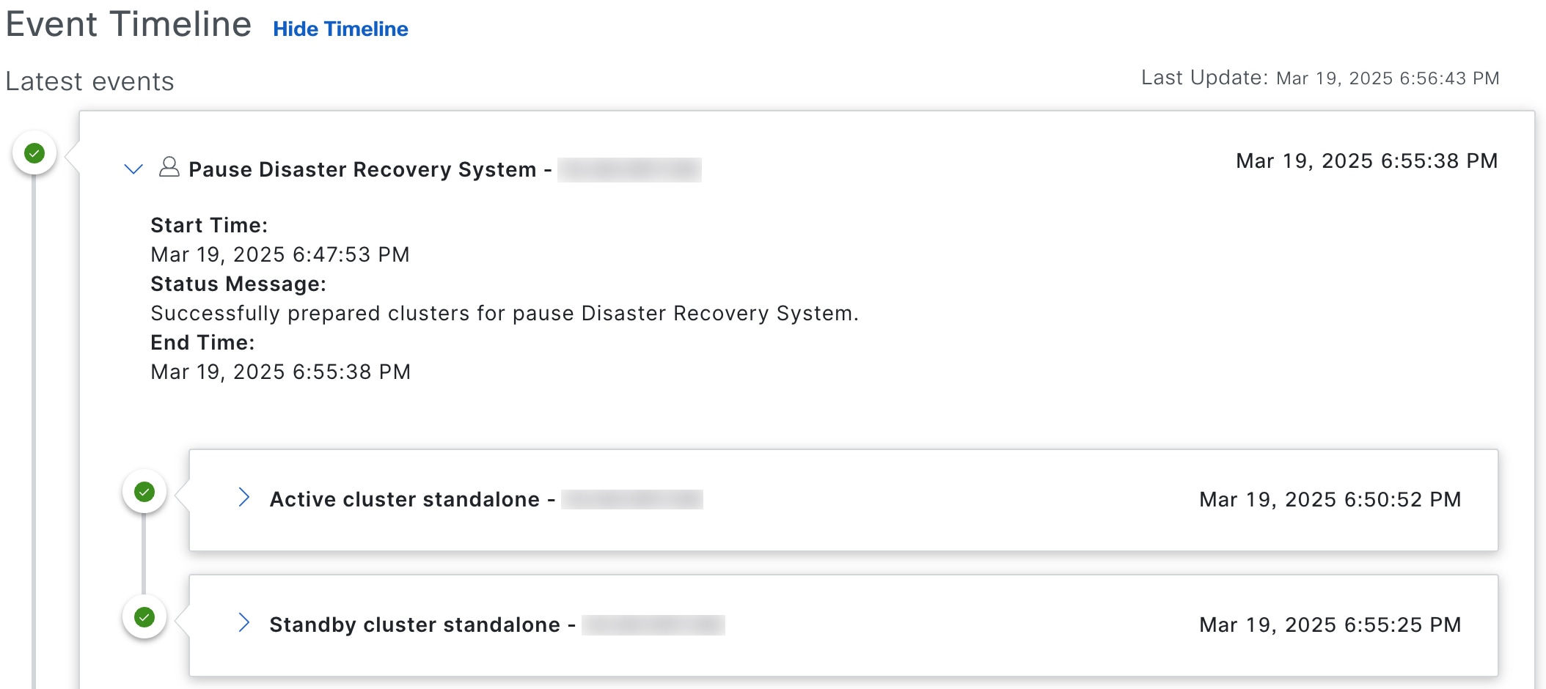Click the Latest events label
1546x689 pixels.
[89, 81]
